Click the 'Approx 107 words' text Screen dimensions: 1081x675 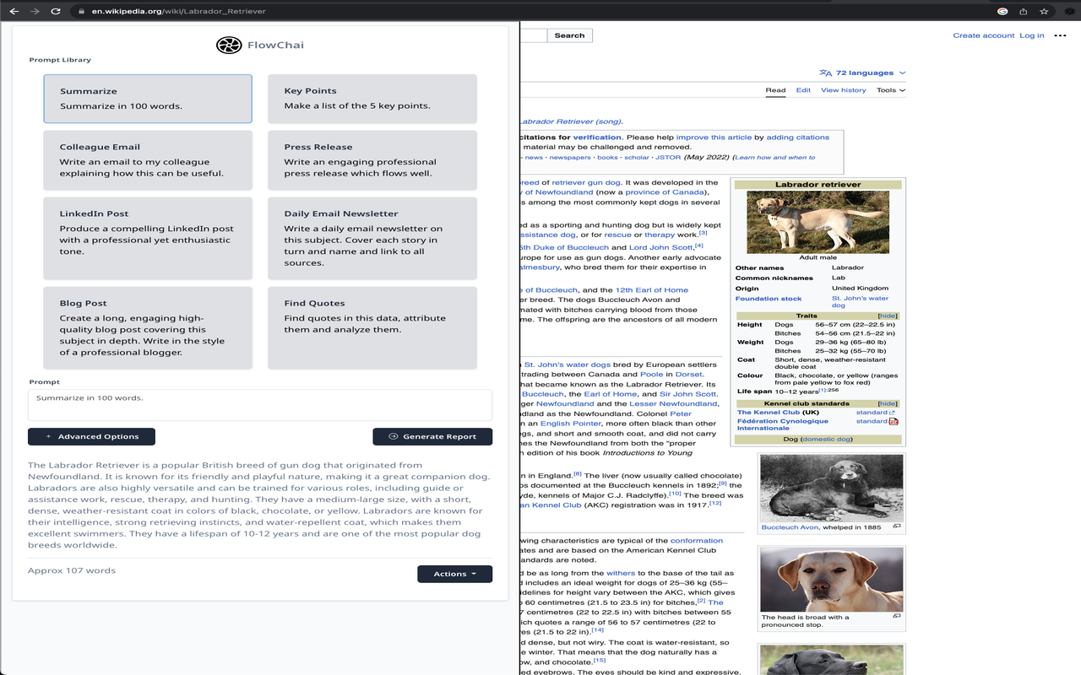[x=72, y=571]
